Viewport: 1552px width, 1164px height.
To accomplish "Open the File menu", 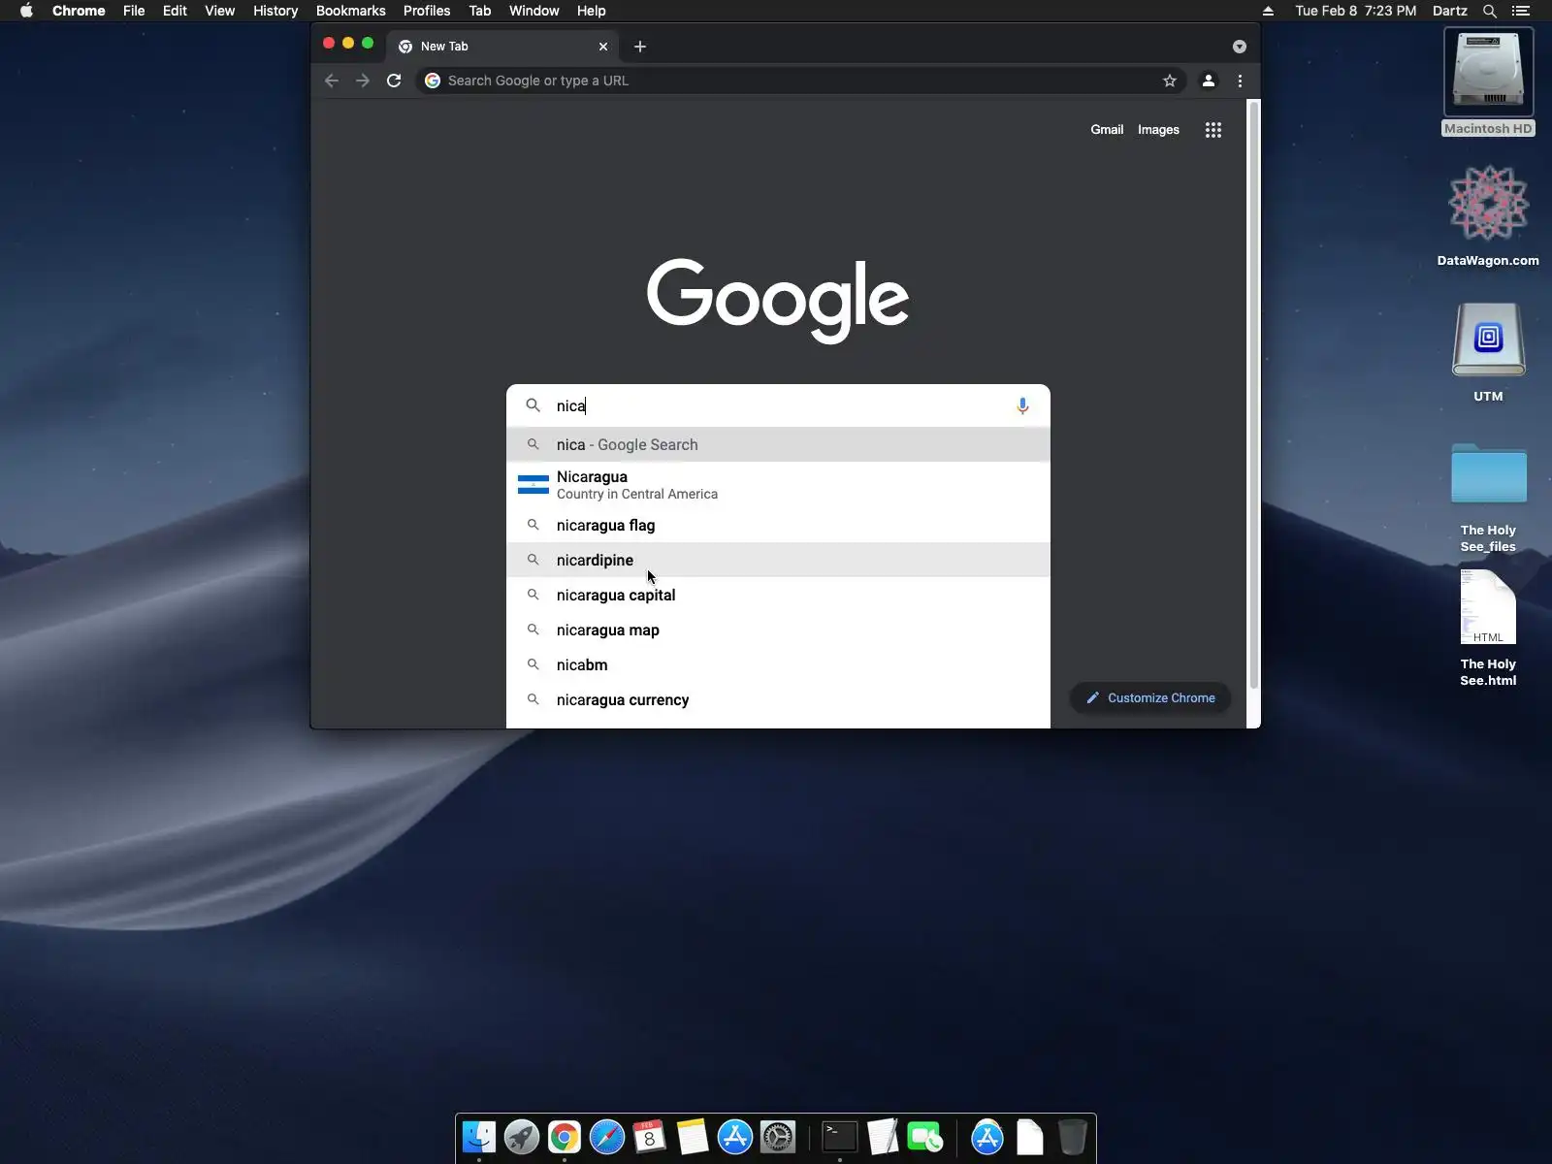I will point(134,11).
